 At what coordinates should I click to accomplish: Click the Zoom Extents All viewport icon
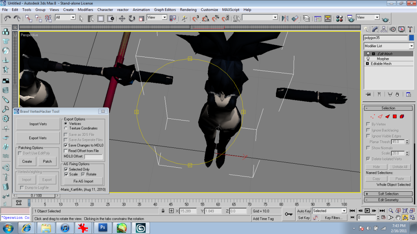(412, 211)
